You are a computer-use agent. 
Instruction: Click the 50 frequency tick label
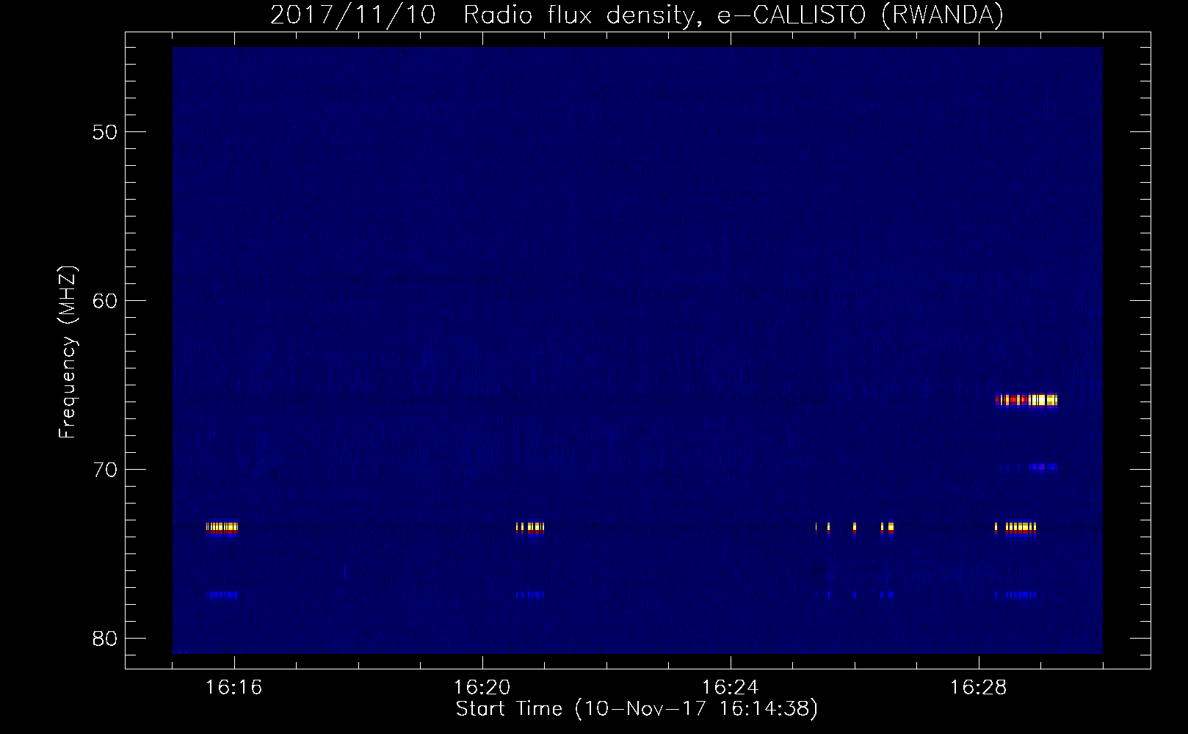coord(104,132)
